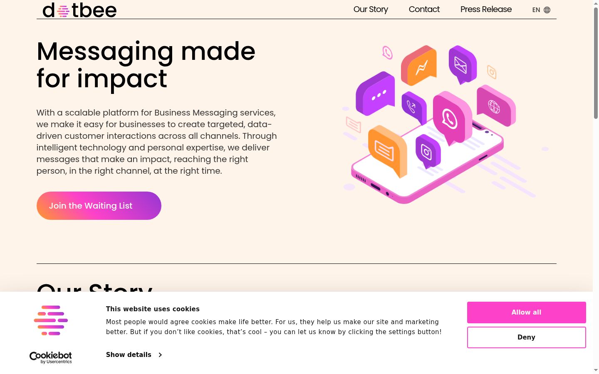Click Join the Waiting List button
599x374 pixels.
pos(99,206)
